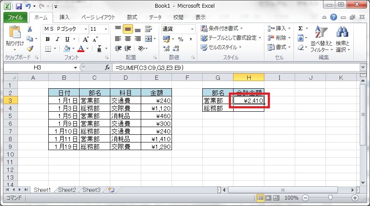
Task: Click the Sort and Filter icon
Action: click(321, 32)
